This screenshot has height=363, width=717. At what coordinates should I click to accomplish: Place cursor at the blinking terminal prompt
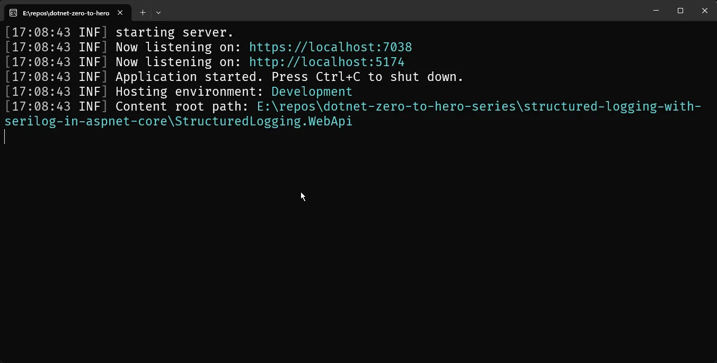point(5,136)
